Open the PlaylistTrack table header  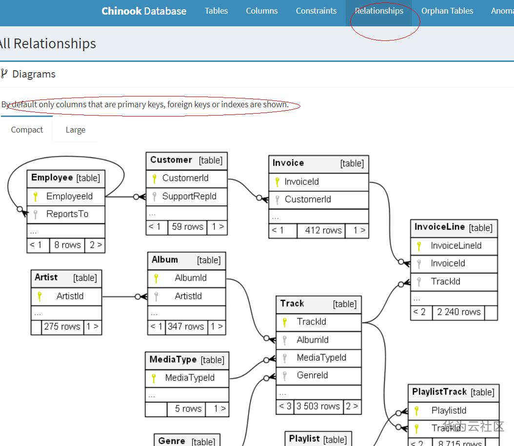click(454, 392)
